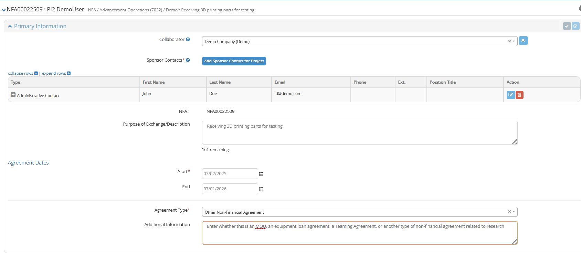Click the green checkmark save icon
The width and height of the screenshot is (581, 255).
click(567, 26)
